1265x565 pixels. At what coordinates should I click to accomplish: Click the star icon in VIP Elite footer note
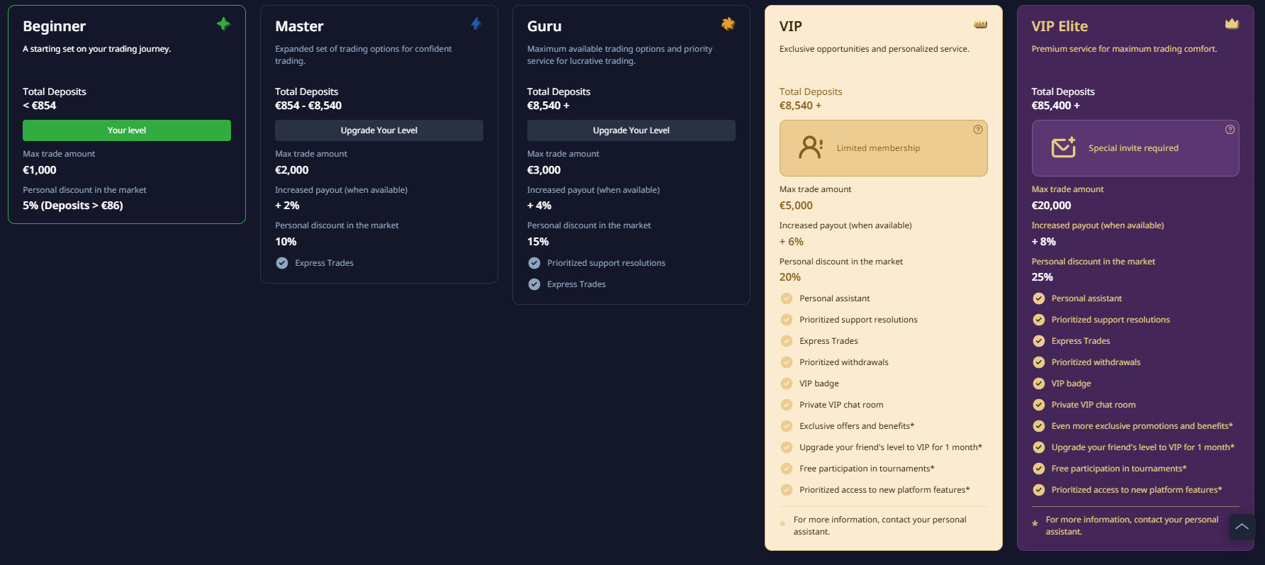pyautogui.click(x=1035, y=523)
